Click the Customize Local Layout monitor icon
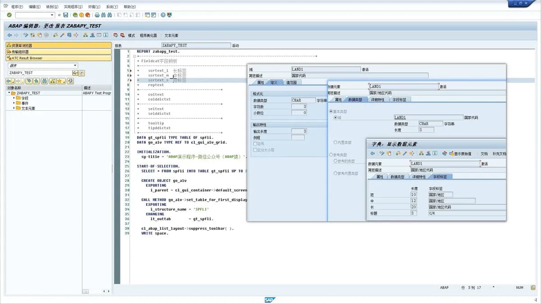 tap(169, 15)
